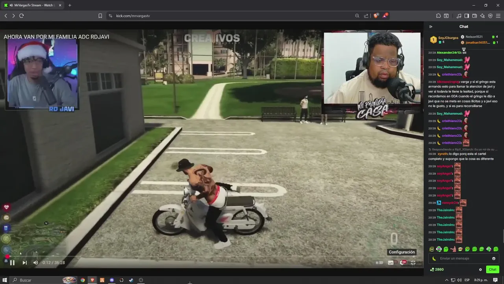Viewport: 504px width, 284px height.
Task: Go back to the previous page
Action: point(6,16)
